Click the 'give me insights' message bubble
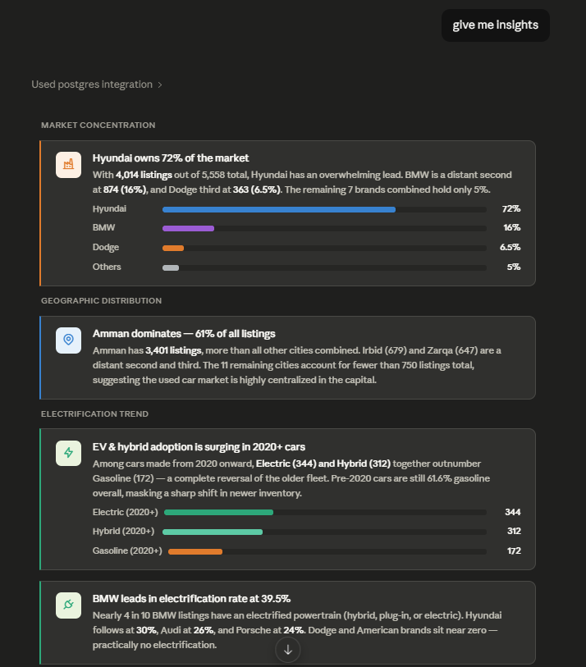The width and height of the screenshot is (586, 667). click(496, 25)
